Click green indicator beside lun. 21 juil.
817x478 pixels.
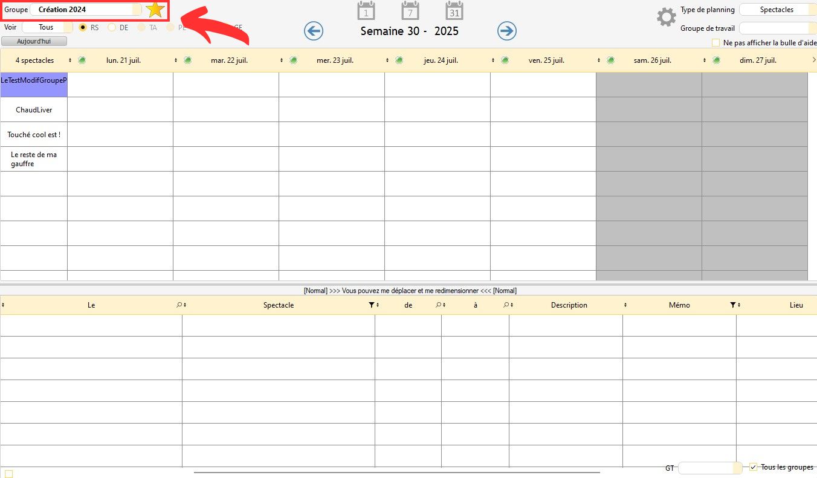pyautogui.click(x=82, y=60)
